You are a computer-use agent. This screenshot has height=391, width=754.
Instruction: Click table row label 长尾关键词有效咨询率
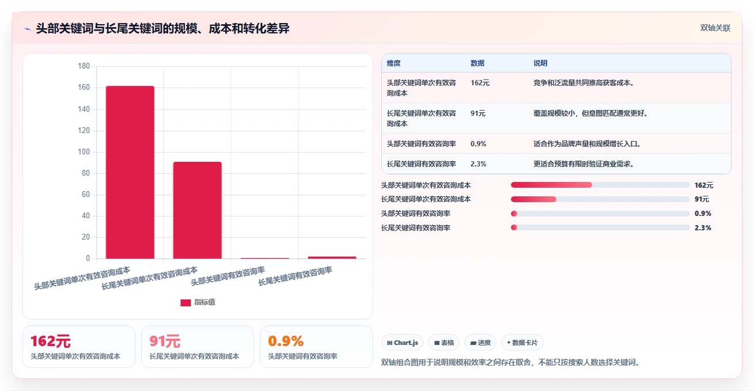pos(422,164)
